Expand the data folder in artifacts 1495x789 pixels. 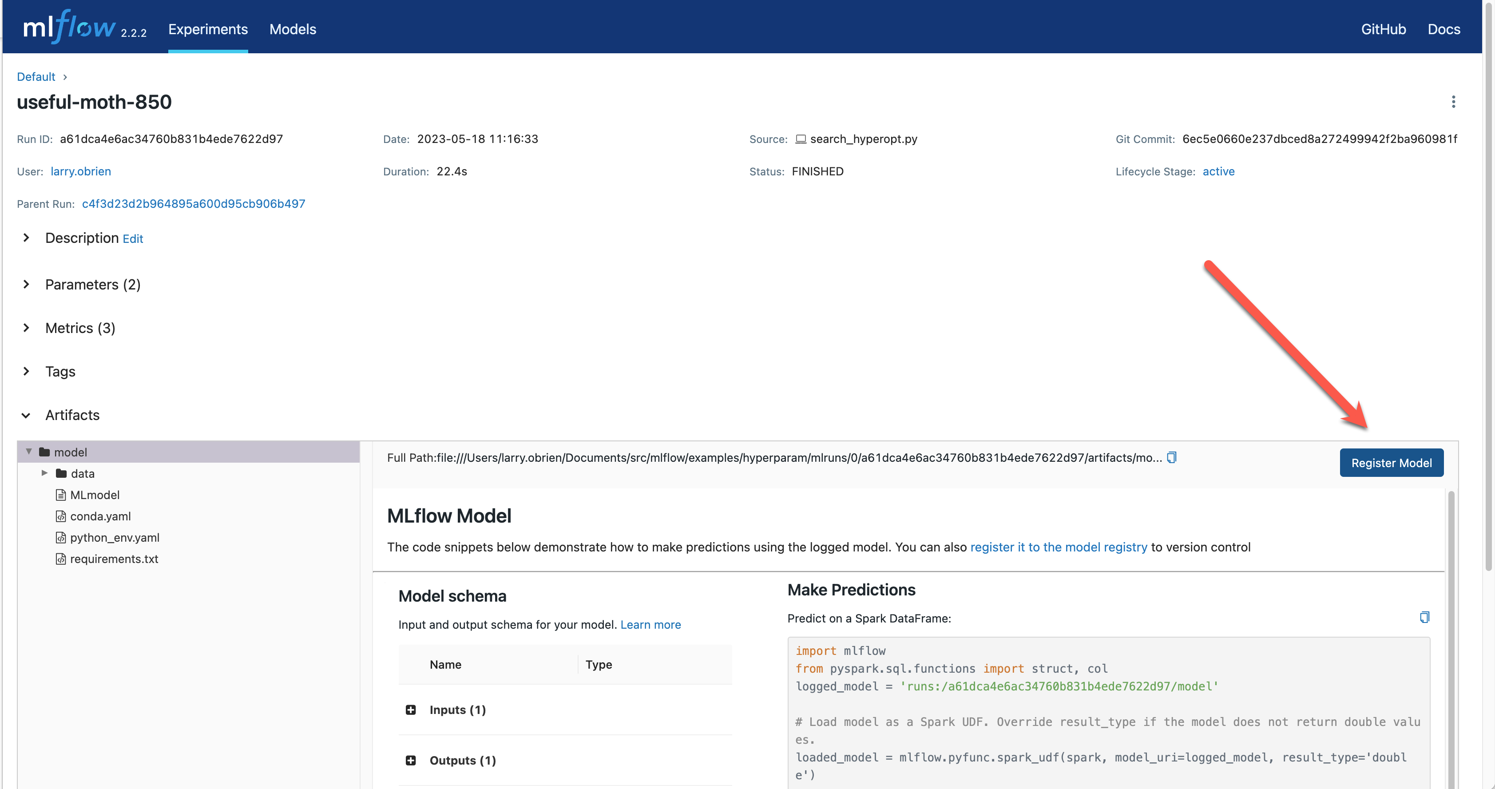45,473
